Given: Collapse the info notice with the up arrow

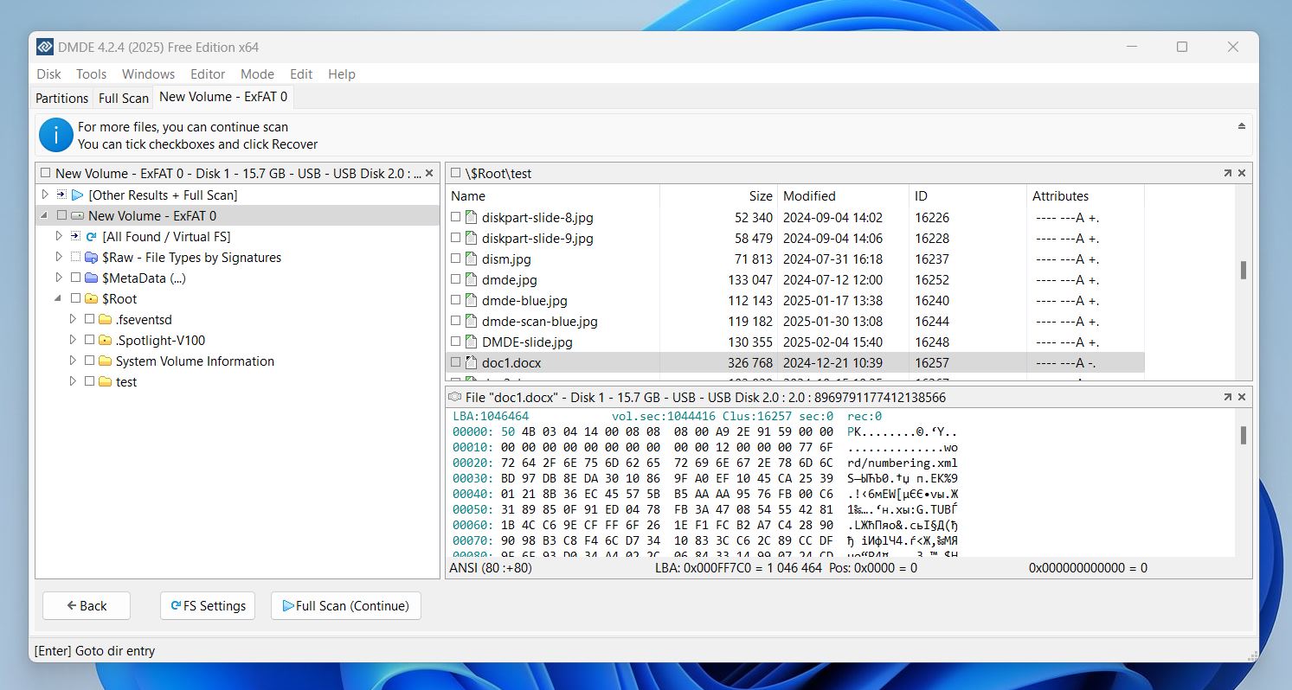Looking at the screenshot, I should tap(1242, 126).
